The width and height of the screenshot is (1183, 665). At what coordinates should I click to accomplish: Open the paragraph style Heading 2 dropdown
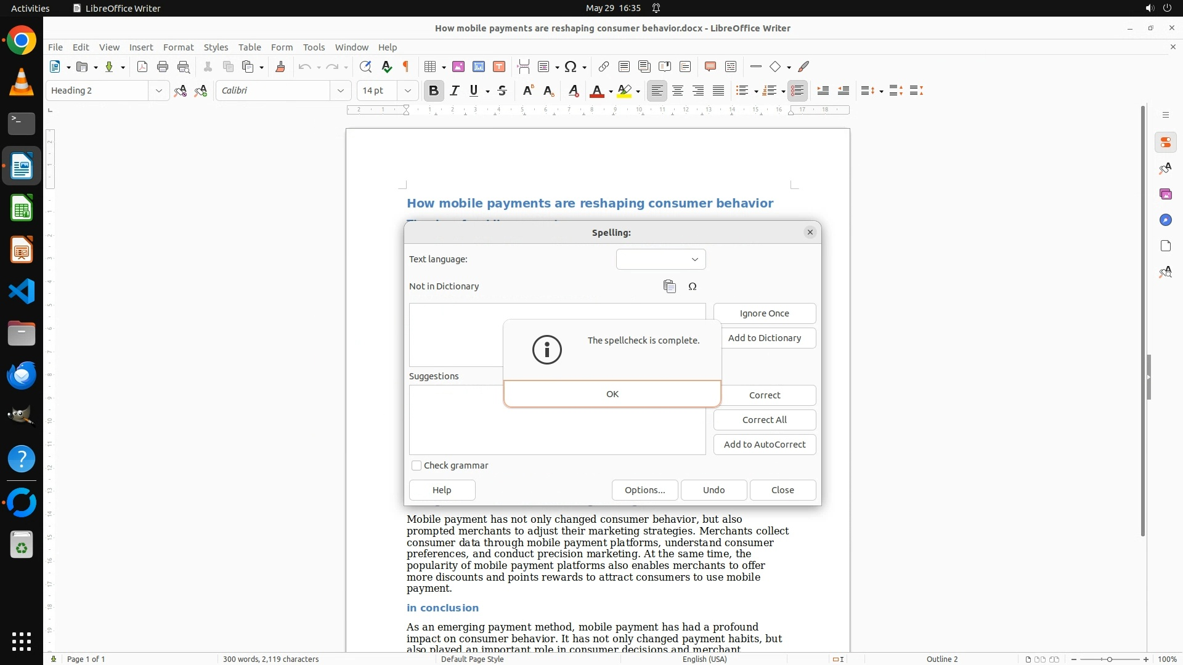coord(158,91)
